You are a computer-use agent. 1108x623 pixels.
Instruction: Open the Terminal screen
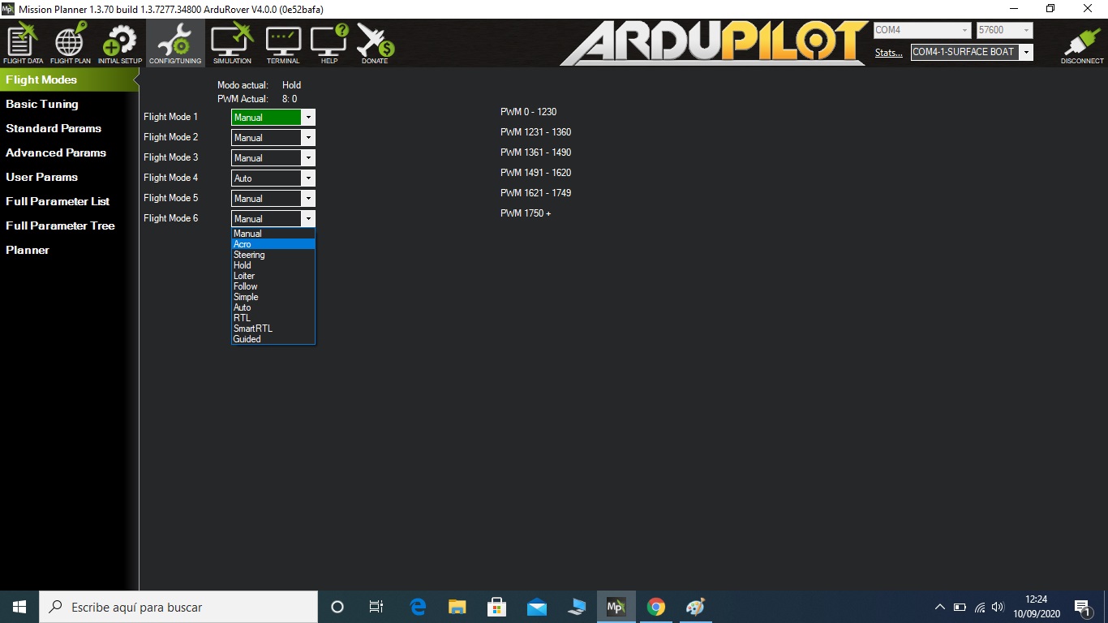tap(283, 44)
